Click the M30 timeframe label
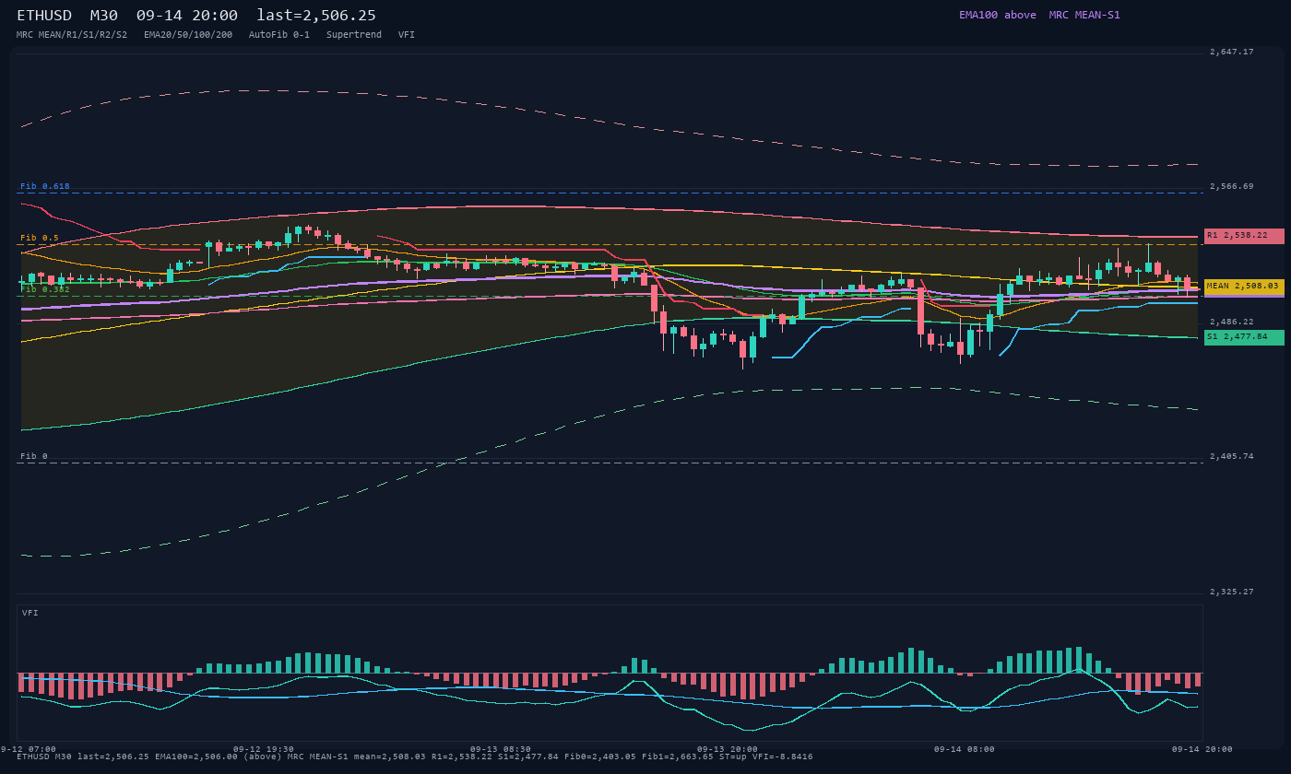This screenshot has width=1291, height=774. (x=103, y=16)
